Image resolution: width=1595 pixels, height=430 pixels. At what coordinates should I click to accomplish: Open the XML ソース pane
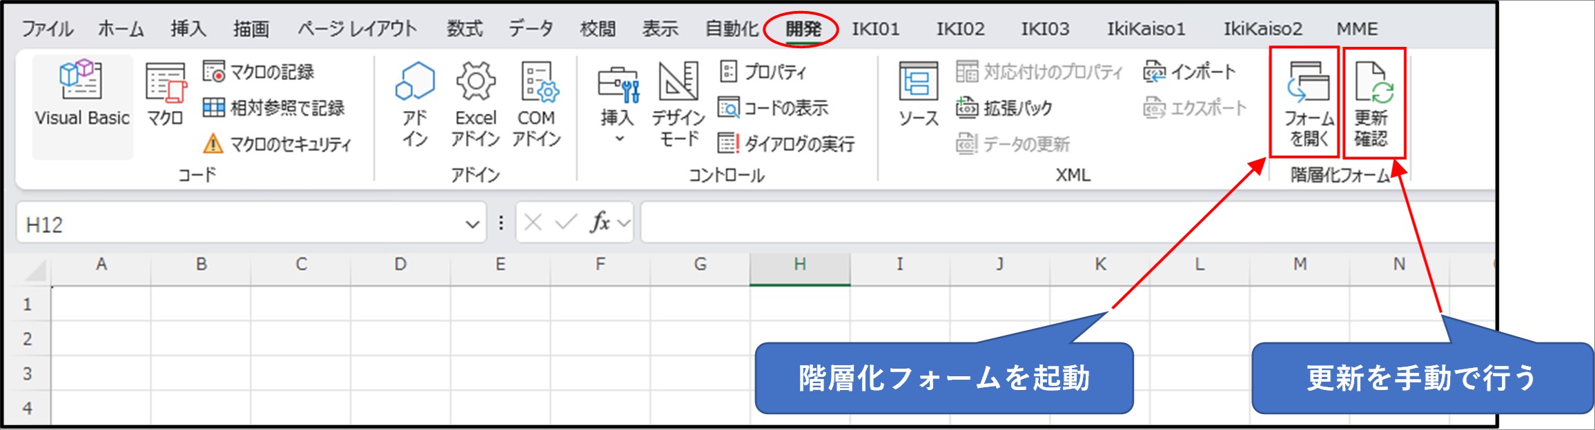[x=919, y=94]
